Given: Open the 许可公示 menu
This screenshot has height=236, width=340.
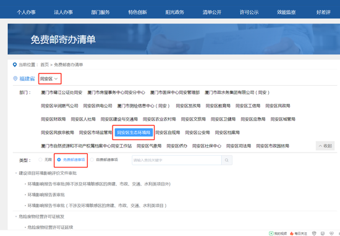Looking at the screenshot, I should [249, 12].
